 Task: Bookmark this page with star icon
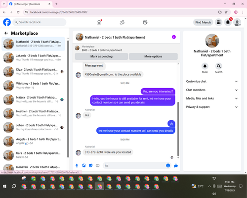(226, 12)
